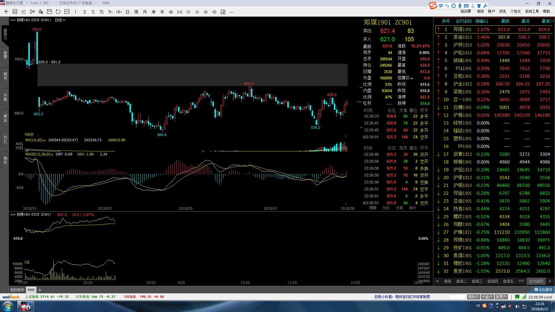Open the quote list toolbar icon
555x312 pixels.
pos(15,12)
